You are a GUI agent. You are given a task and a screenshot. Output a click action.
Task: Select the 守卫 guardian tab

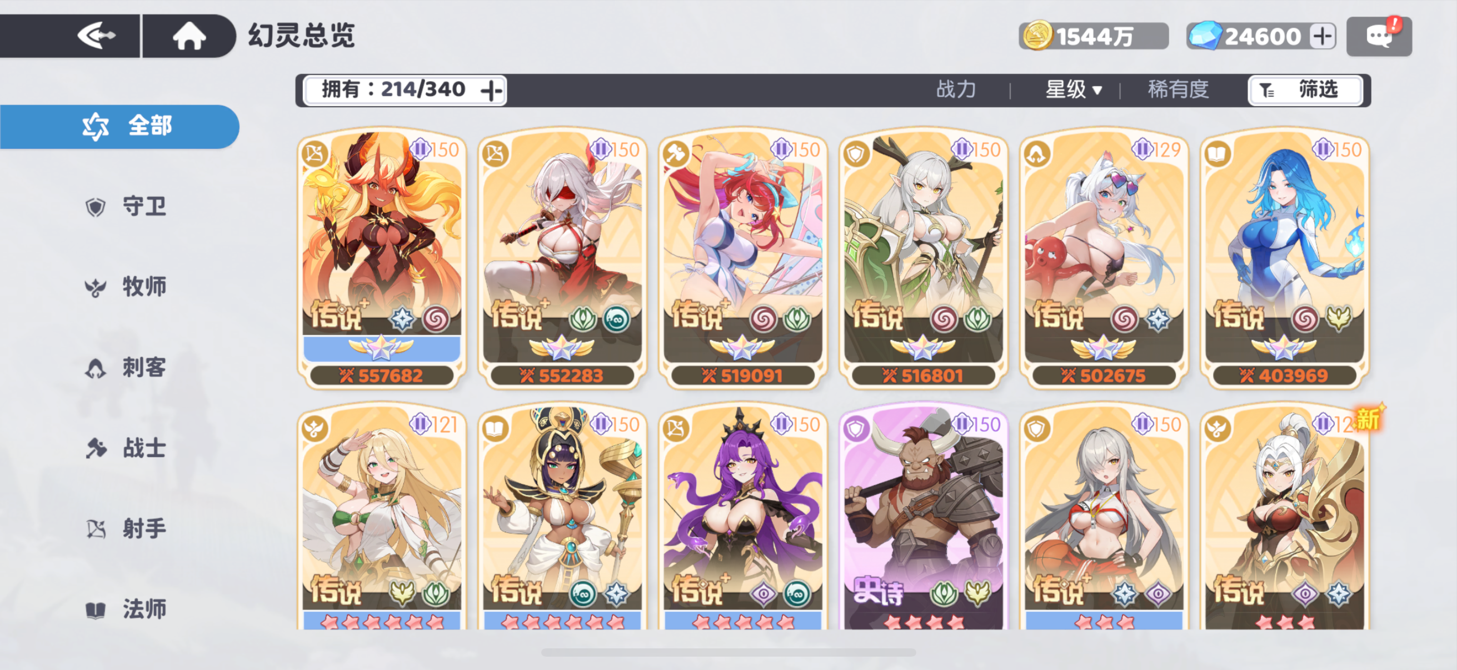[x=126, y=207]
